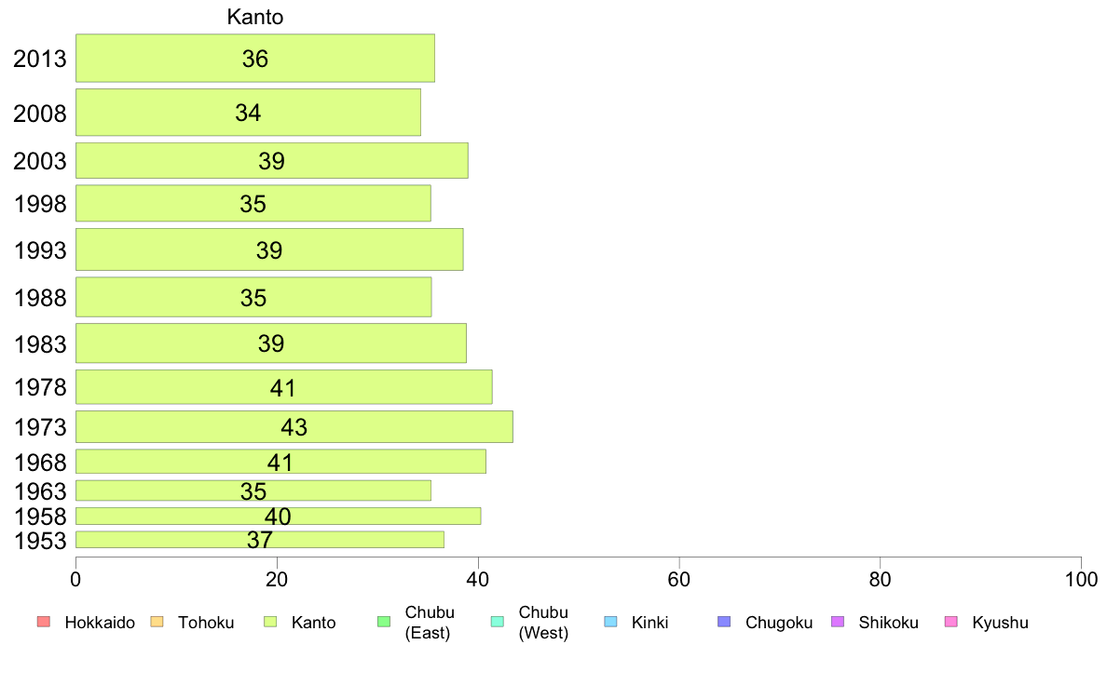
Task: Click the 1988 bar showing 35
Action: coord(253,297)
